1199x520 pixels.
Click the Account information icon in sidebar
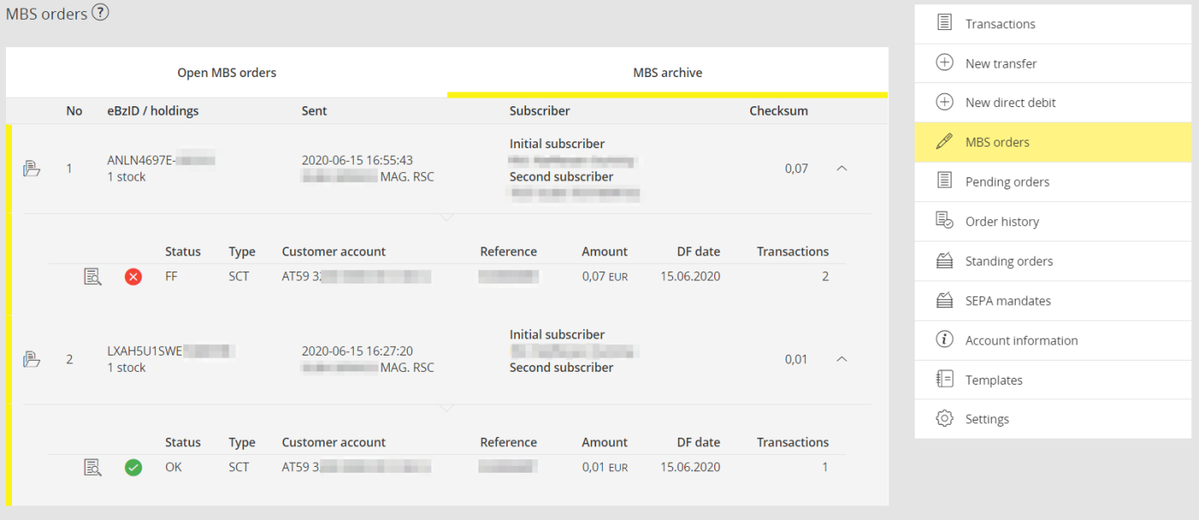tap(945, 340)
